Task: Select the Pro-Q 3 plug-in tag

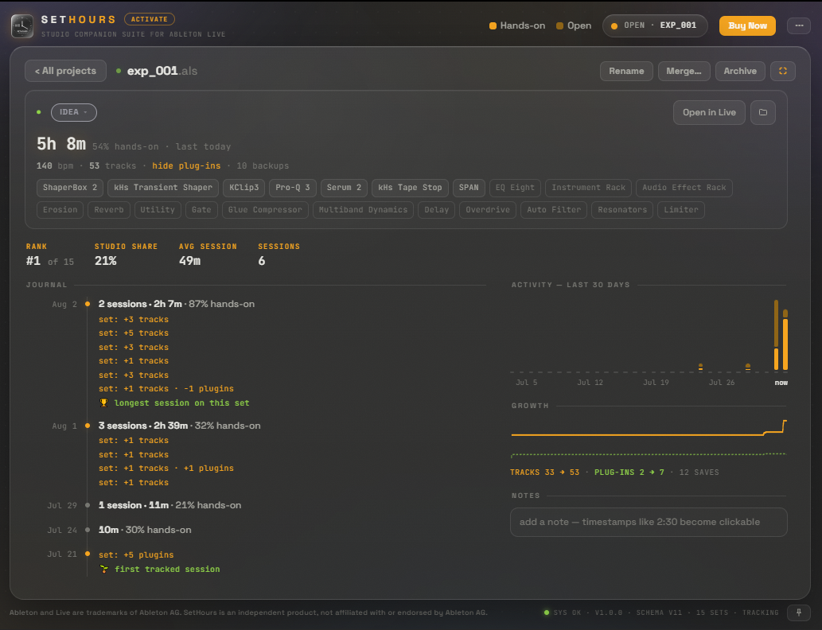Action: click(293, 188)
